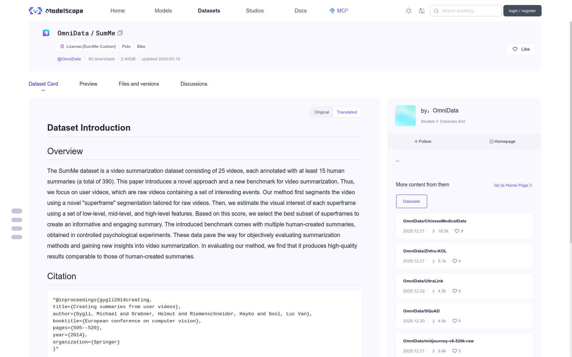Click the Polo tag
572x357 pixels.
pos(126,46)
